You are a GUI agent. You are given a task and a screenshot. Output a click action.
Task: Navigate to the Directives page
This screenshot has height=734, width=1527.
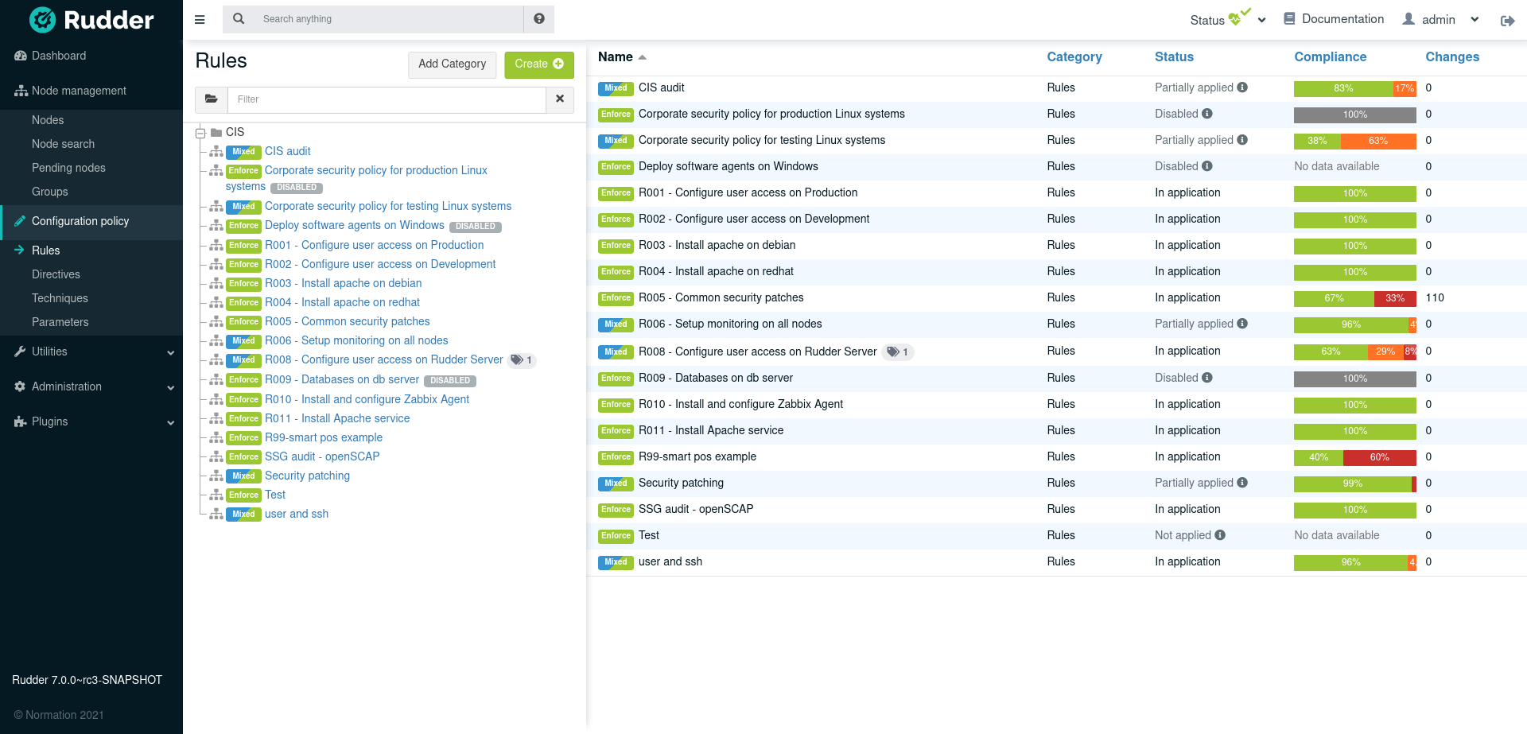coord(56,274)
